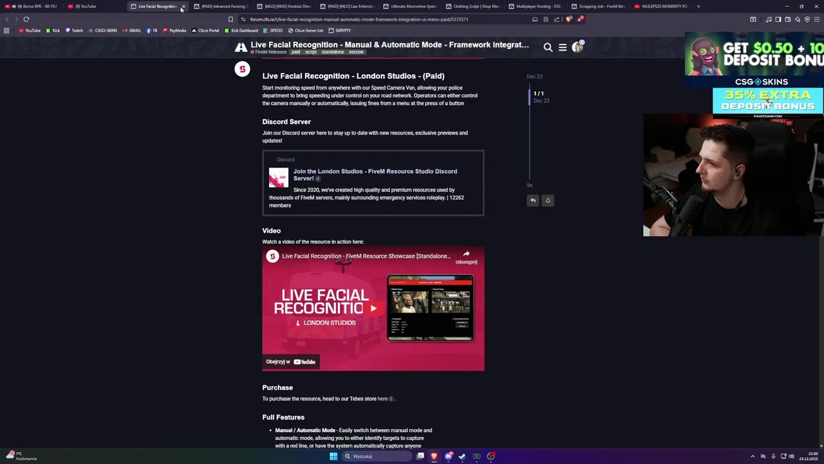Play the Live Facial Recognition YouTube video
This screenshot has height=464, width=824.
point(373,308)
